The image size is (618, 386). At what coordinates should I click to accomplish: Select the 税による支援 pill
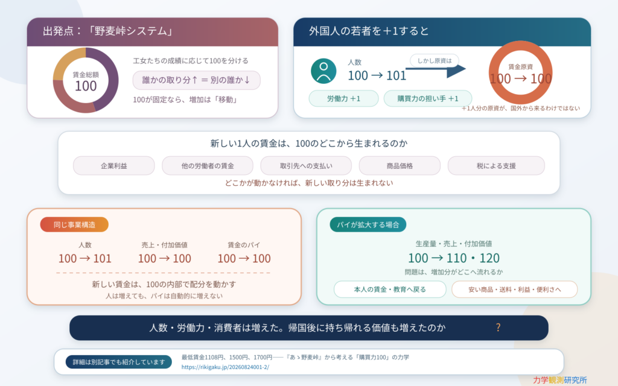(x=496, y=166)
